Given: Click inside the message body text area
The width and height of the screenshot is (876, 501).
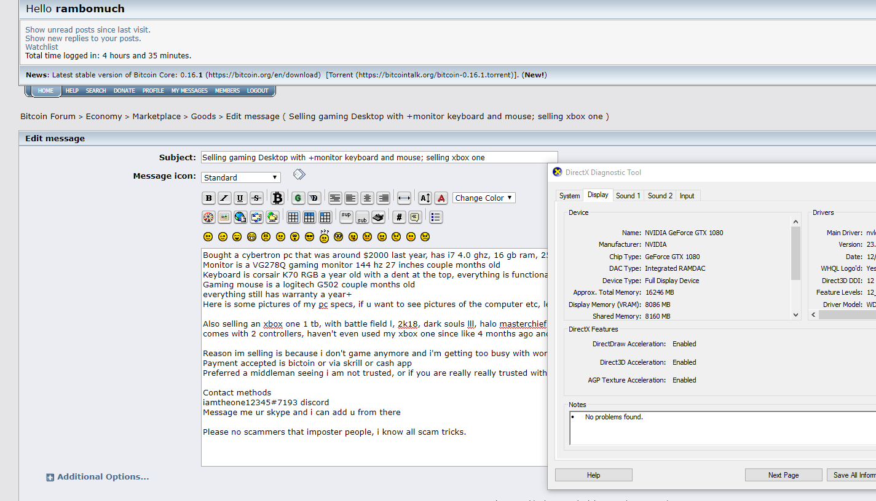Looking at the screenshot, I should (x=374, y=357).
